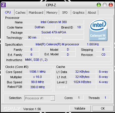The image size is (115, 113).
Task: Click the Cores value 1
Action: click(x=79, y=98)
